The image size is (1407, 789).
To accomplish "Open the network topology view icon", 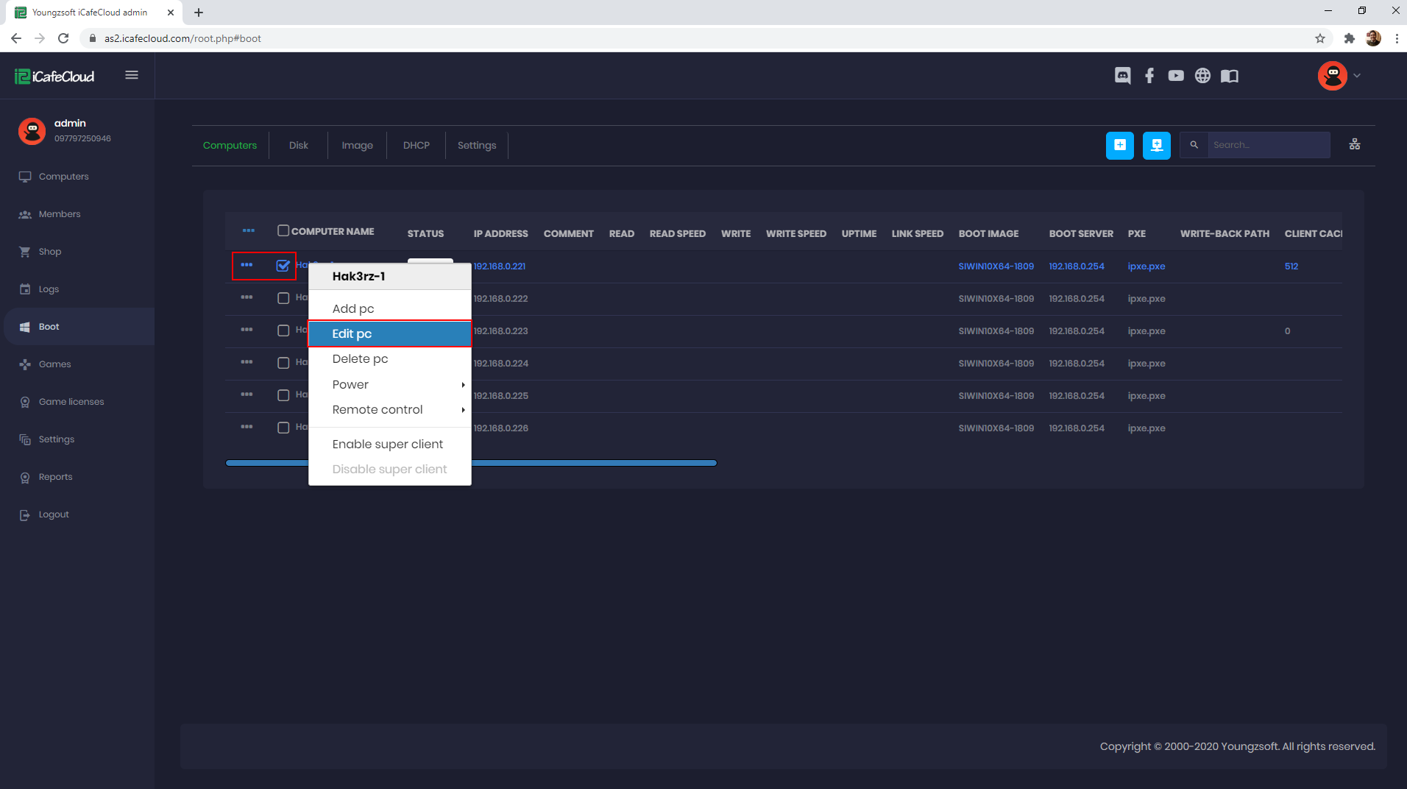I will coord(1355,144).
